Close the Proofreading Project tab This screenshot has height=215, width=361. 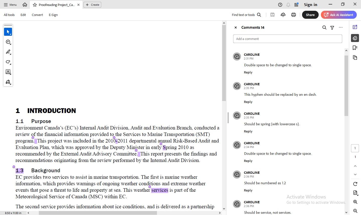[78, 5]
